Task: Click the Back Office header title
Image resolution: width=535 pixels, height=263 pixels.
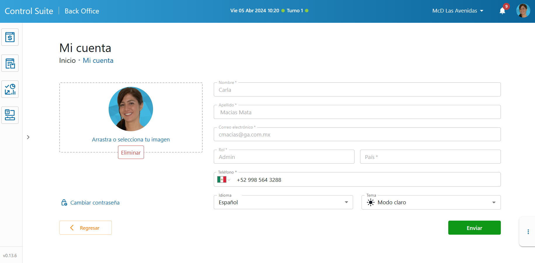Action: click(82, 11)
